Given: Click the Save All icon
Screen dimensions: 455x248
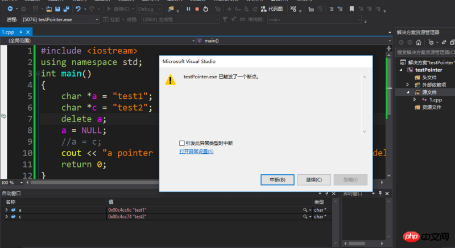Looking at the screenshot, I should [67, 9].
